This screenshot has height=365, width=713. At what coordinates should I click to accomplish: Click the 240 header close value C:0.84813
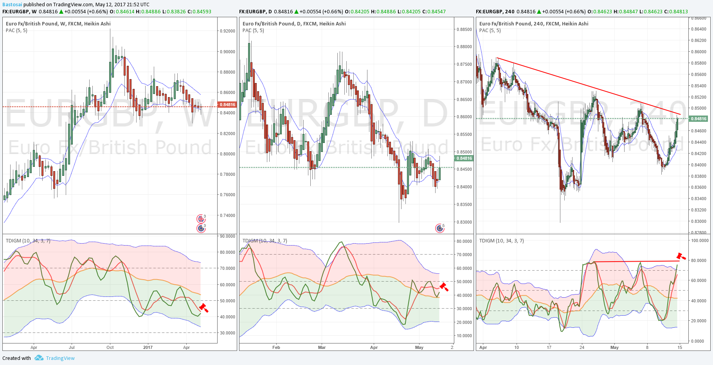click(x=676, y=11)
